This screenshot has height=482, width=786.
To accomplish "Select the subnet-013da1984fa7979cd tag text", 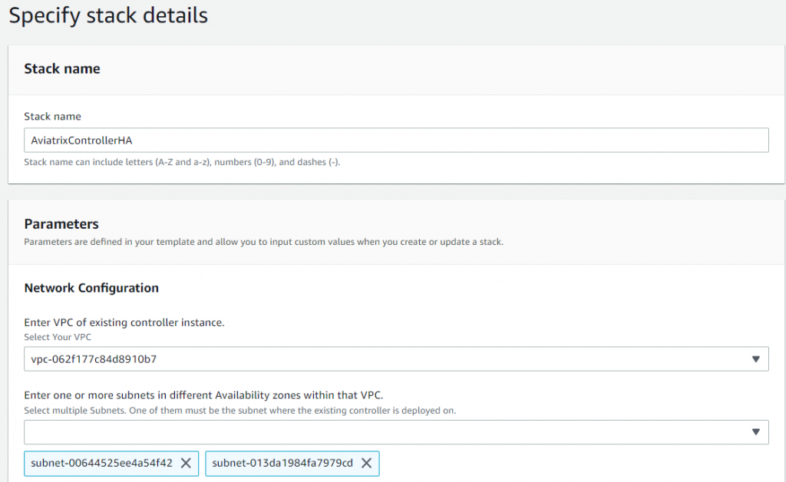I will 282,463.
